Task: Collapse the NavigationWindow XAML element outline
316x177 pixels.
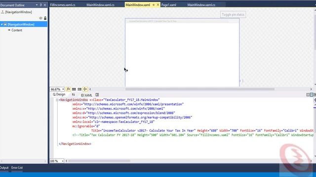Action: coord(57,100)
